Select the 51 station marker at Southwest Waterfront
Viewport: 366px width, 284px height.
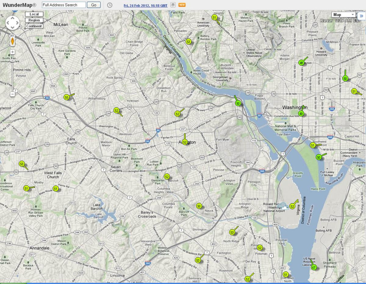pos(313,145)
